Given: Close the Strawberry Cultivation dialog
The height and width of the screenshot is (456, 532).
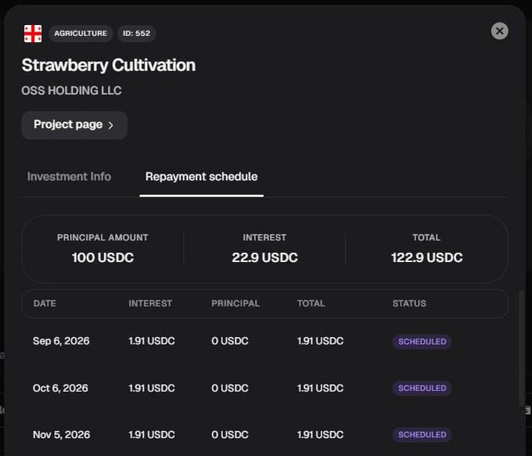Looking at the screenshot, I should [499, 31].
